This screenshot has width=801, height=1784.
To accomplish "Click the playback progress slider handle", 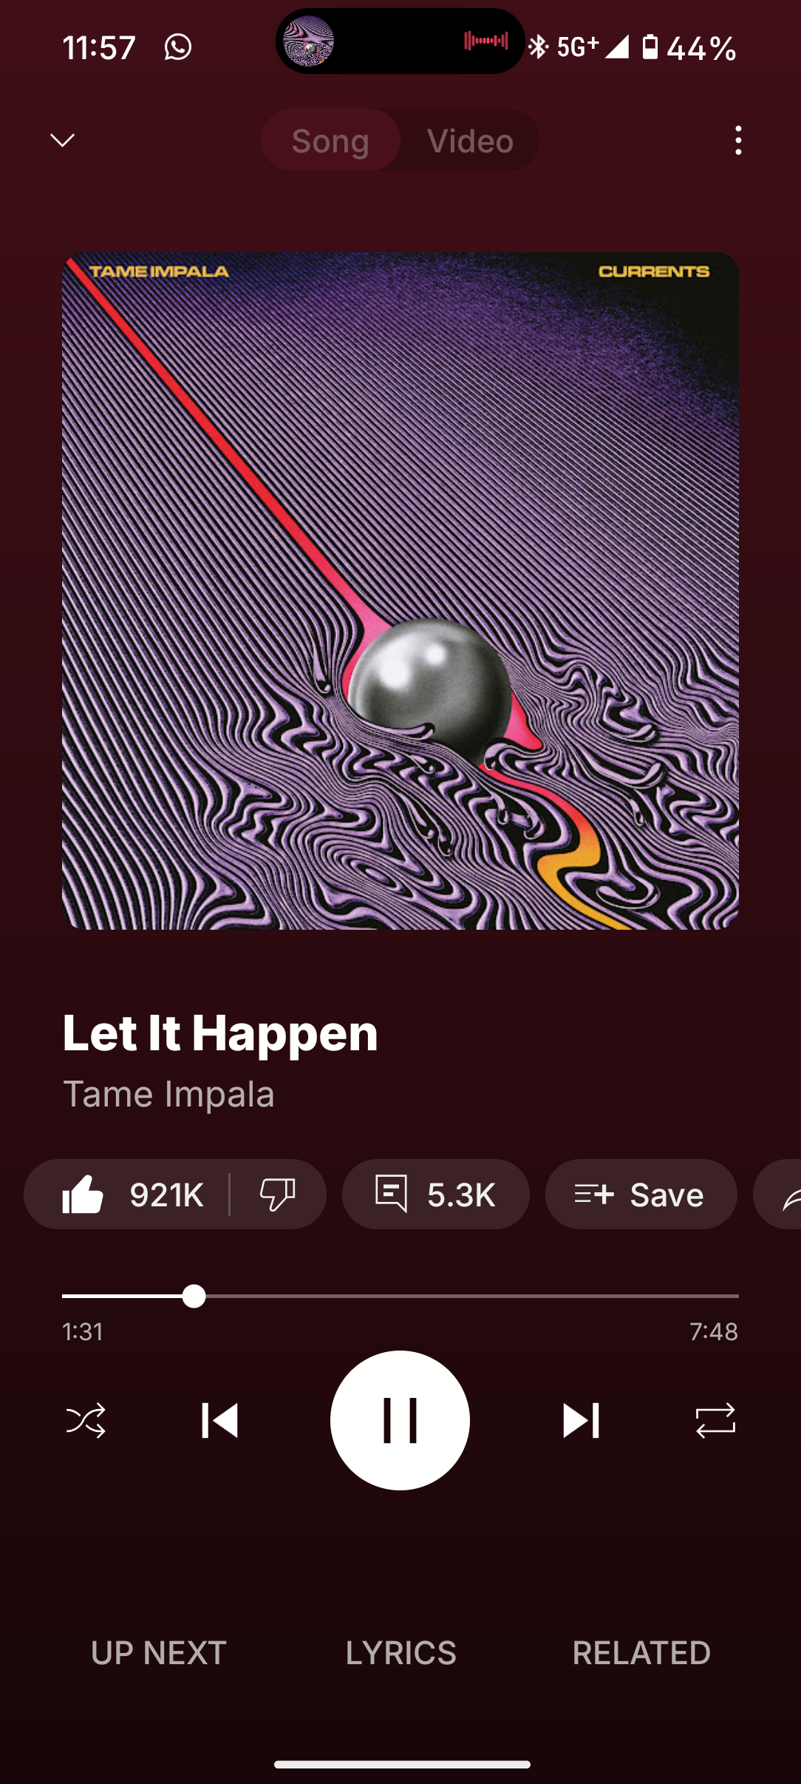I will (194, 1296).
